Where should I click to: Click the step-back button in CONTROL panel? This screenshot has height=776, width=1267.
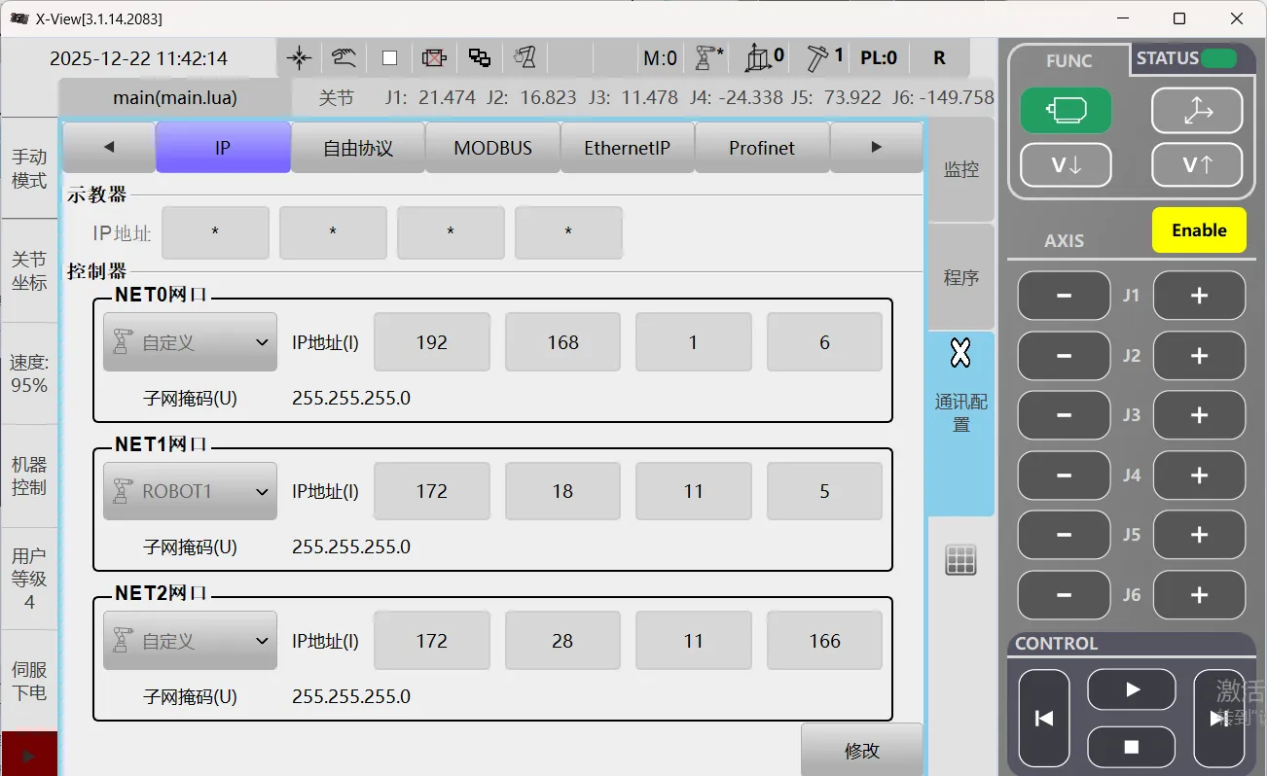tap(1044, 719)
